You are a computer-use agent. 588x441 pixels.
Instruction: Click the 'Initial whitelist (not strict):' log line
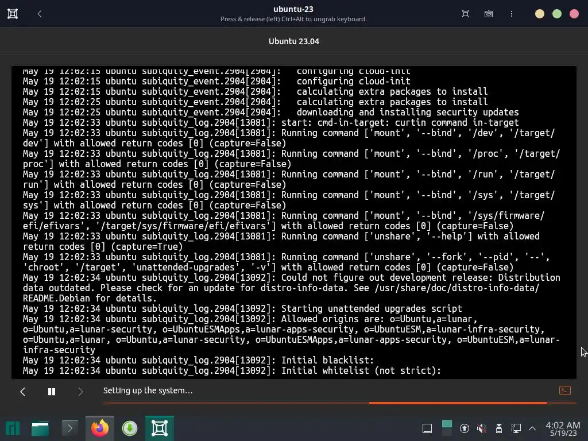232,371
